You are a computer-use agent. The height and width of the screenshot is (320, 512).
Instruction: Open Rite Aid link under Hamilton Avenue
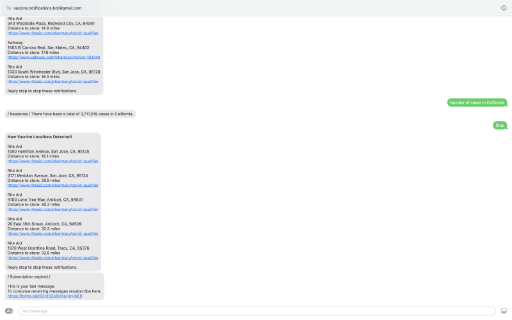click(x=53, y=161)
